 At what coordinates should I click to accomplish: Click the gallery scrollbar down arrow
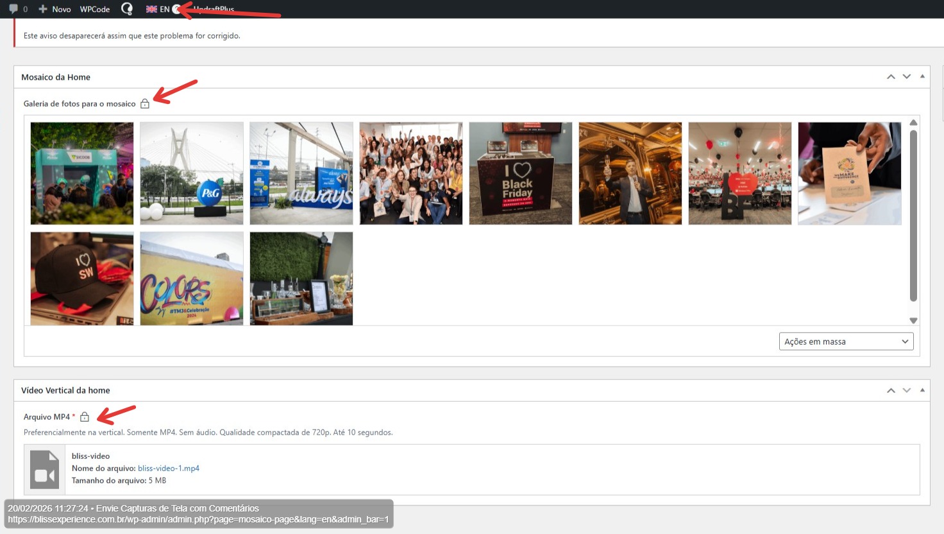click(x=913, y=320)
